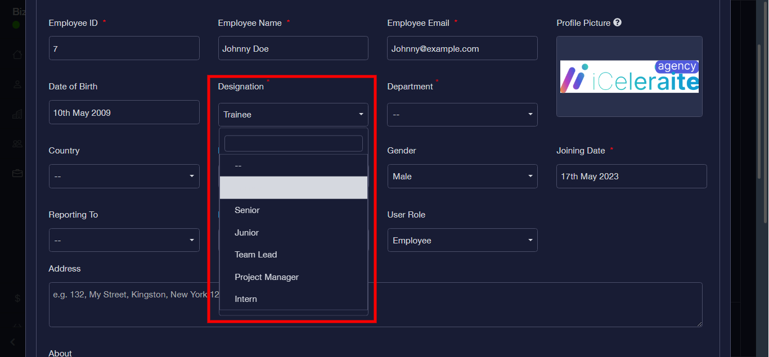Image resolution: width=769 pixels, height=357 pixels.
Task: Click the designation search box
Action: [293, 144]
